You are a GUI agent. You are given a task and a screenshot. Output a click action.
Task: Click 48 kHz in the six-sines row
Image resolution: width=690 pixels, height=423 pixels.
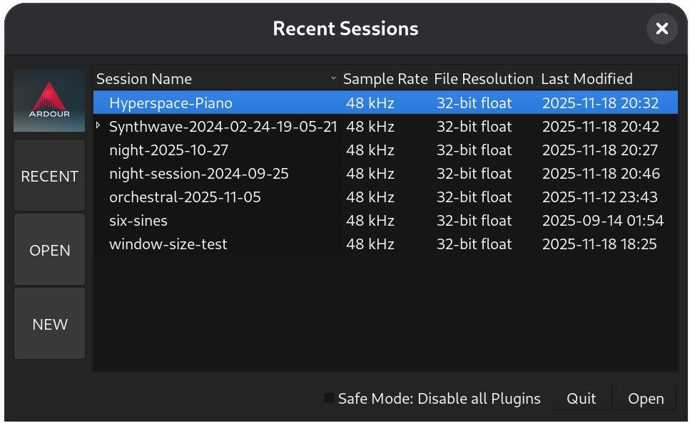coord(370,221)
